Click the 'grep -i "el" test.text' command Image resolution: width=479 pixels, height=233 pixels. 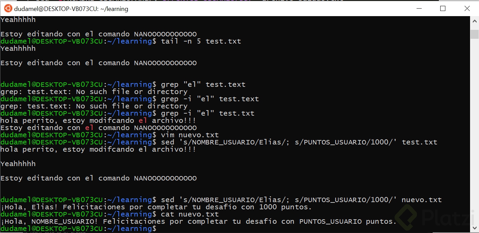tap(210, 99)
